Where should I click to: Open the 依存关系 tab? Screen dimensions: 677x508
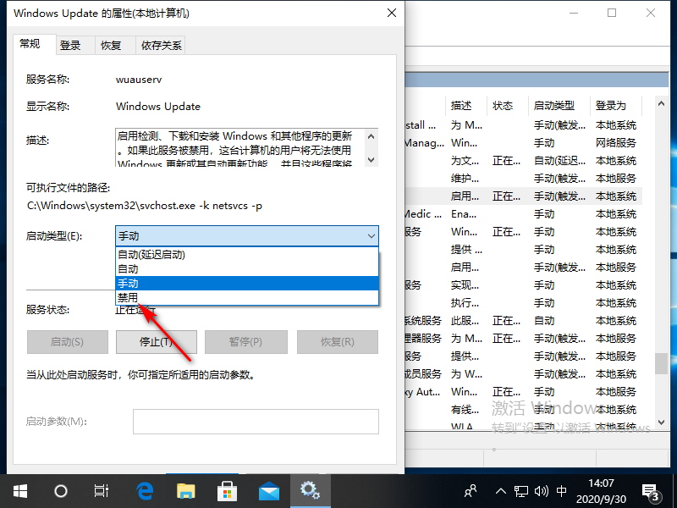[x=162, y=45]
